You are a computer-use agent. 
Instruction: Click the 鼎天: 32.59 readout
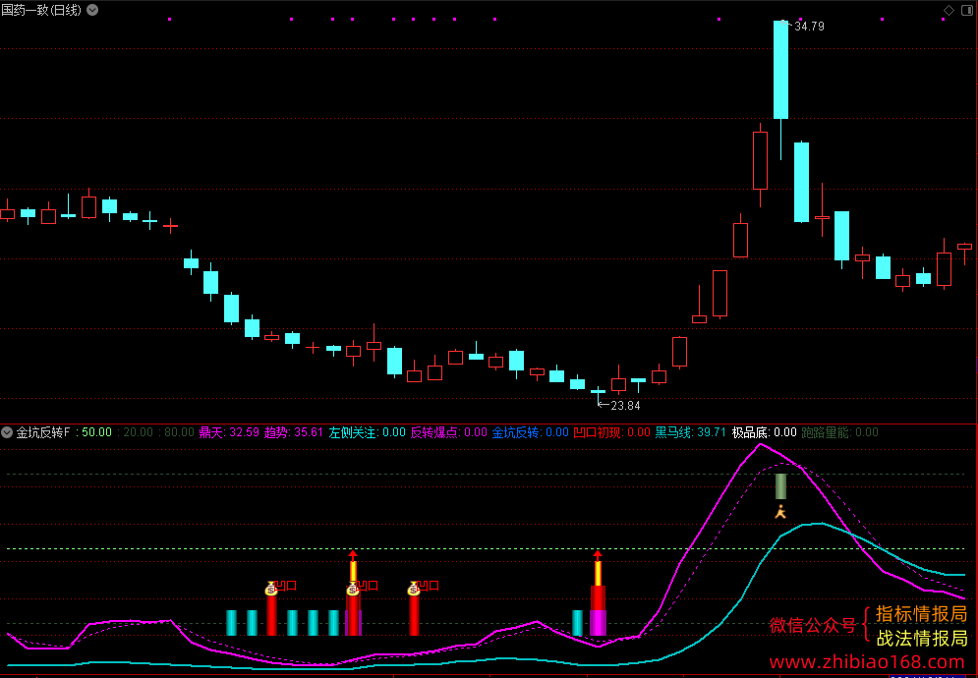click(x=229, y=432)
